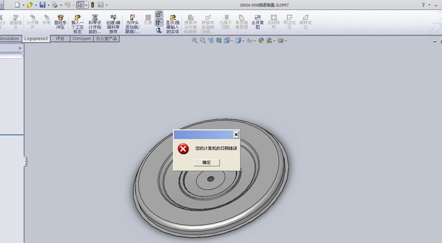Open the 办公室产品 tab
Viewport: 442px width, 243px height.
(x=106, y=39)
